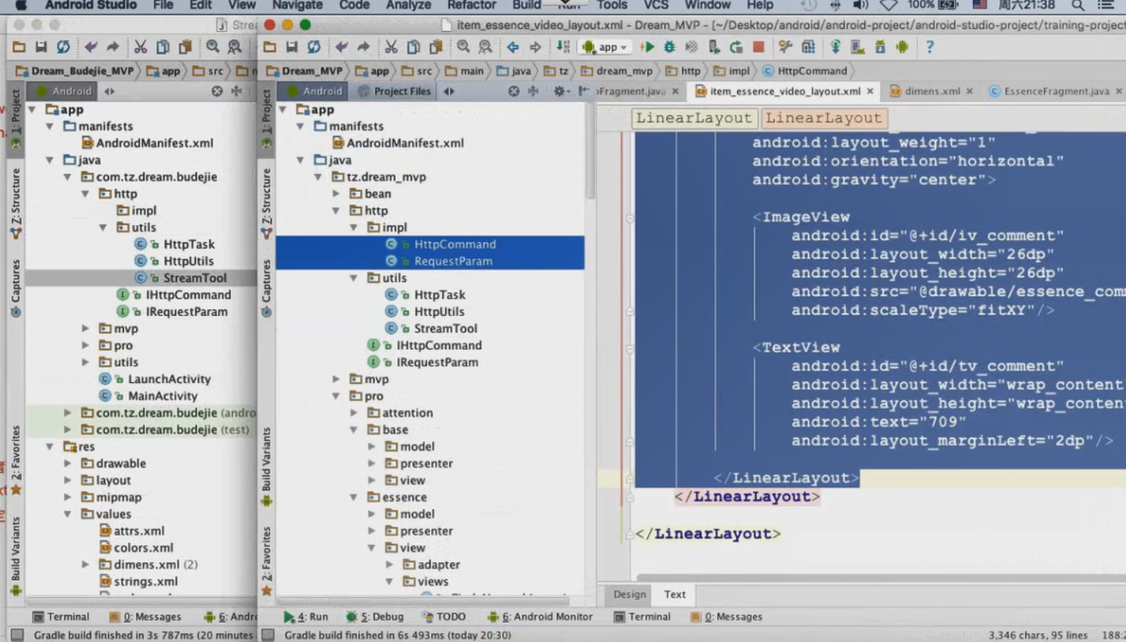Screen dimensions: 1126x642
Task: Start Debug with the bug icon
Action: tap(669, 47)
